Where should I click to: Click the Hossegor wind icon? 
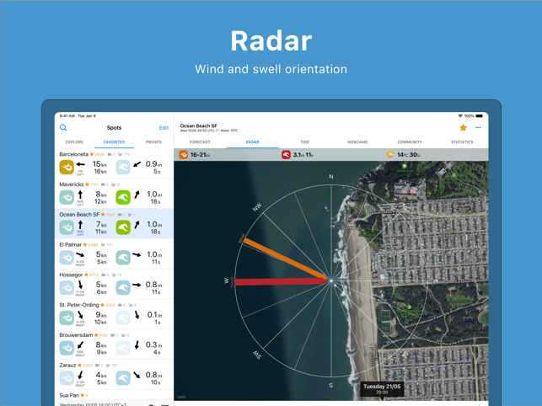pos(67,288)
